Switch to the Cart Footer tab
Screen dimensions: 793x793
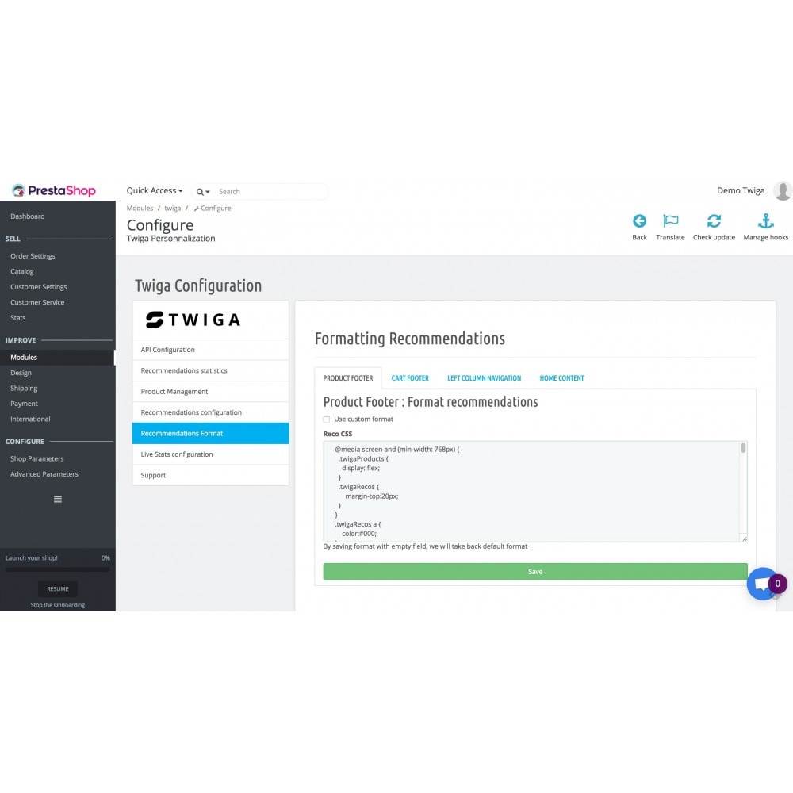click(x=410, y=377)
